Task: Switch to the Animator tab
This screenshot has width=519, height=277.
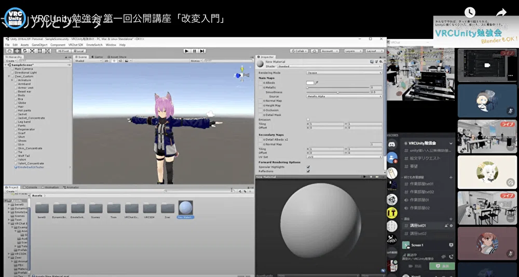Action: click(71, 187)
